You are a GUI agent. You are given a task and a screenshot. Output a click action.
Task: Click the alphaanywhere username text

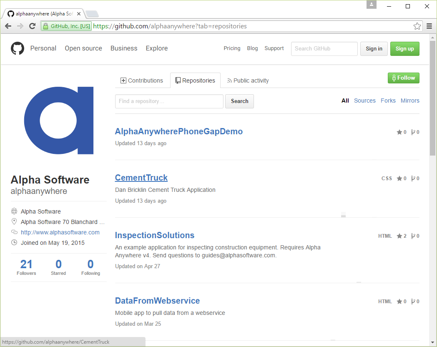point(39,191)
